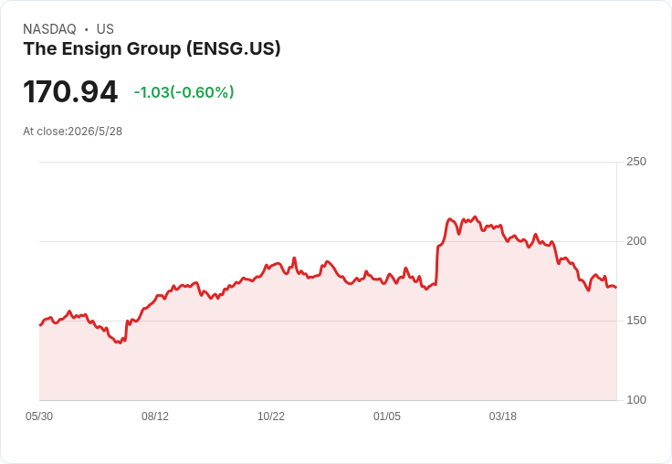Click the chart line's highest peak
The width and height of the screenshot is (672, 464).
pos(475,217)
